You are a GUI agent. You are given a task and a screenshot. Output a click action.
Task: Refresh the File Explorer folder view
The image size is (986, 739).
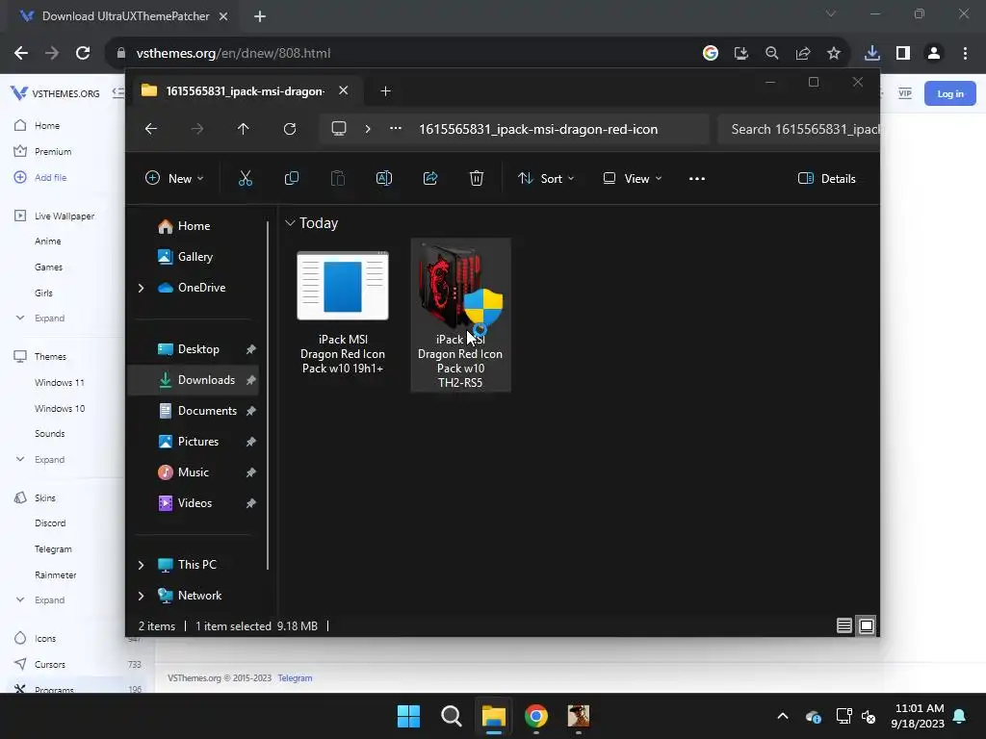(x=289, y=129)
